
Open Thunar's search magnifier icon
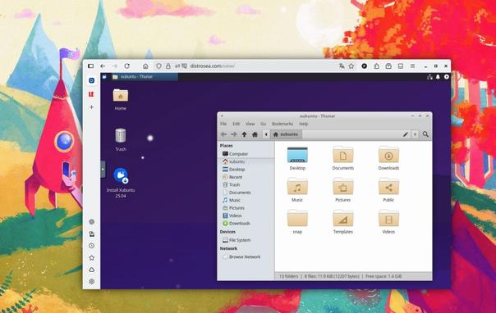pyautogui.click(x=425, y=134)
